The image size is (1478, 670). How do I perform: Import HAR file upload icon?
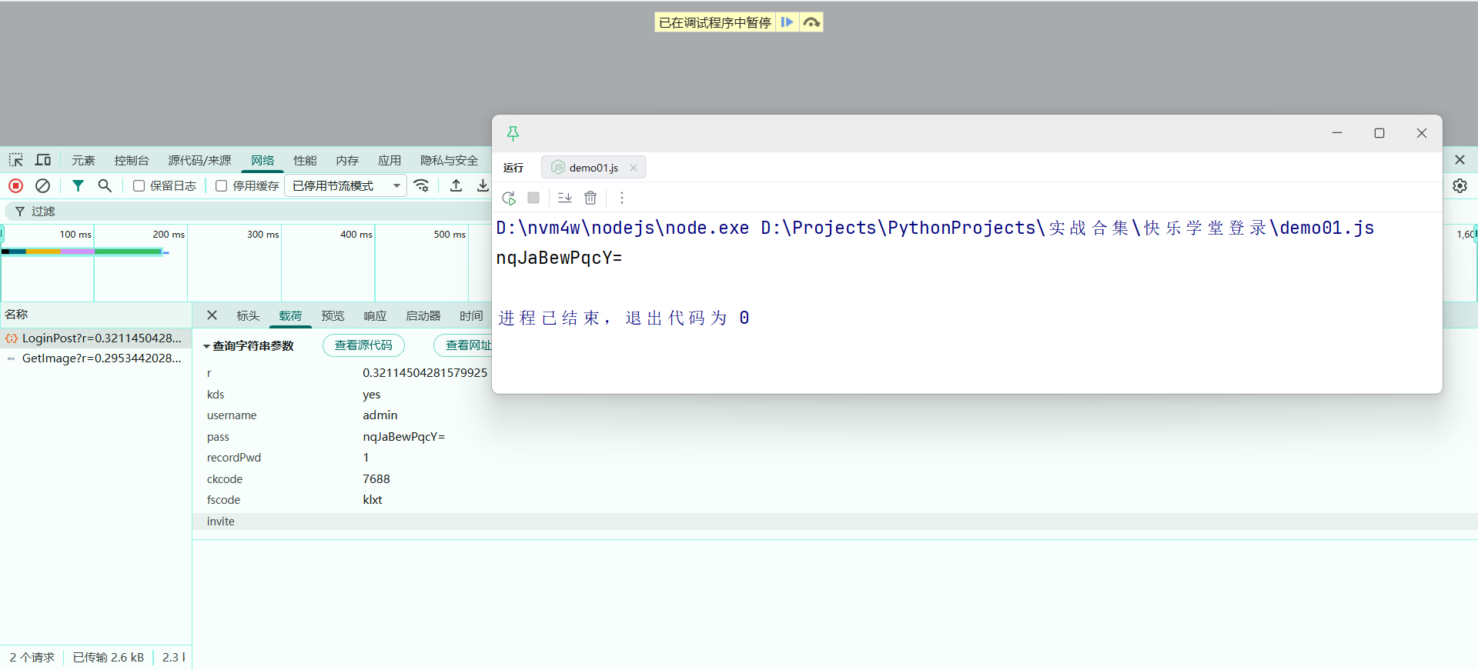[x=456, y=185]
